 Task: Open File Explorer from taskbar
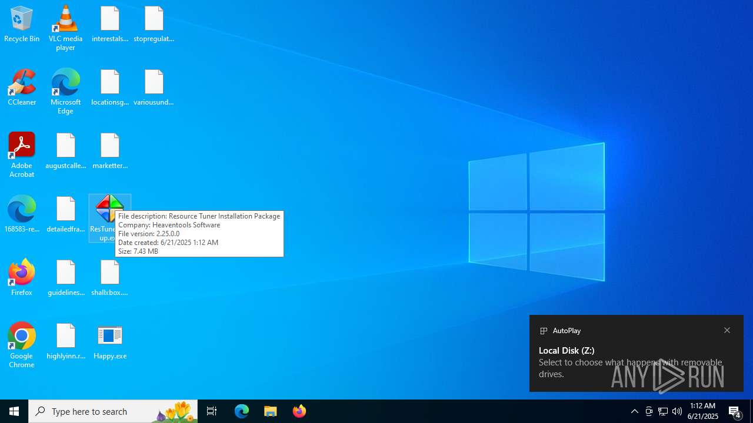pyautogui.click(x=271, y=411)
